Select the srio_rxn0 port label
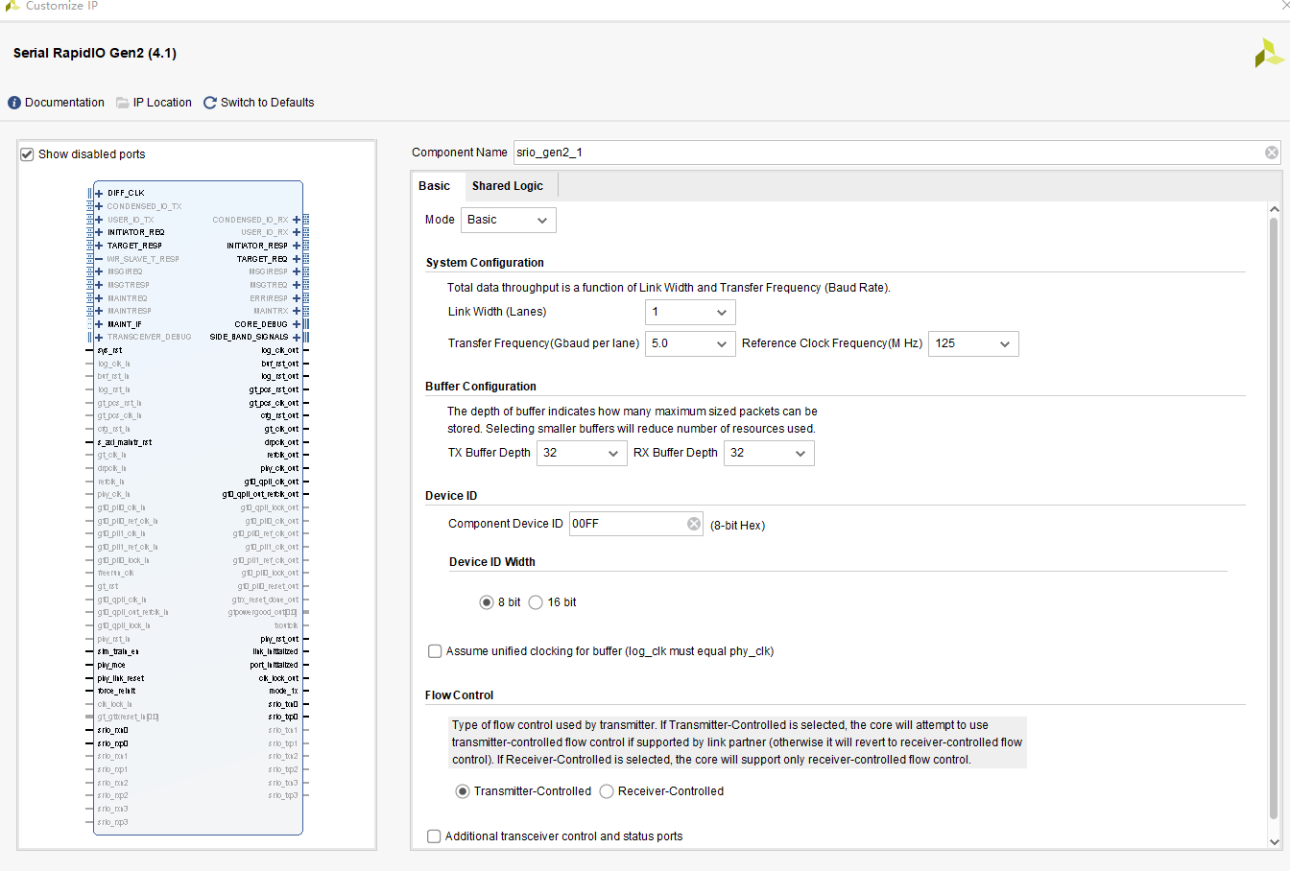This screenshot has height=871, width=1290. (112, 730)
